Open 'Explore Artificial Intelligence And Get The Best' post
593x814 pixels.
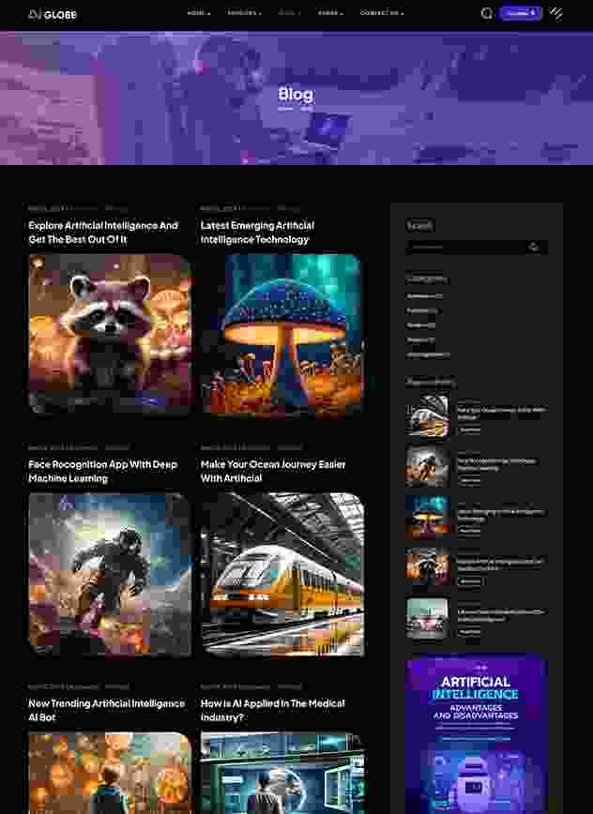pyautogui.click(x=103, y=233)
